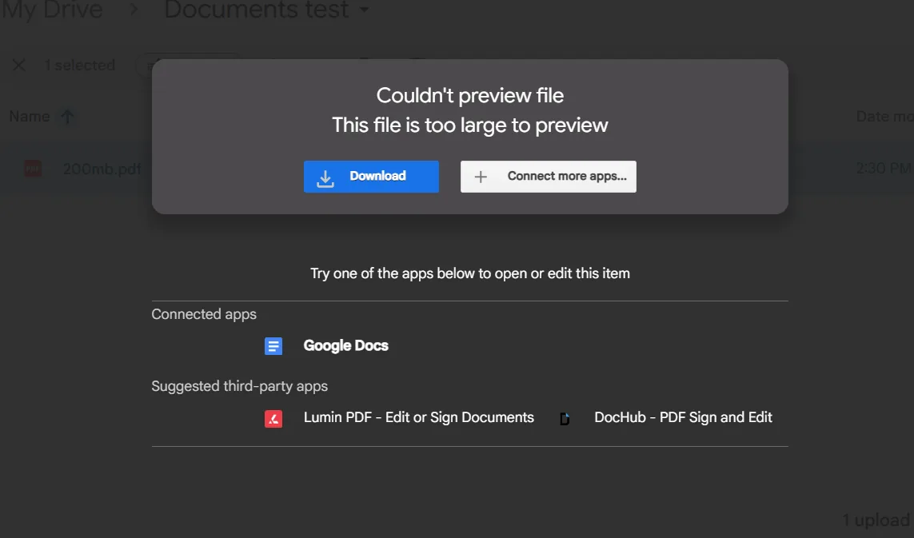Click the X to clear the selection

click(18, 65)
